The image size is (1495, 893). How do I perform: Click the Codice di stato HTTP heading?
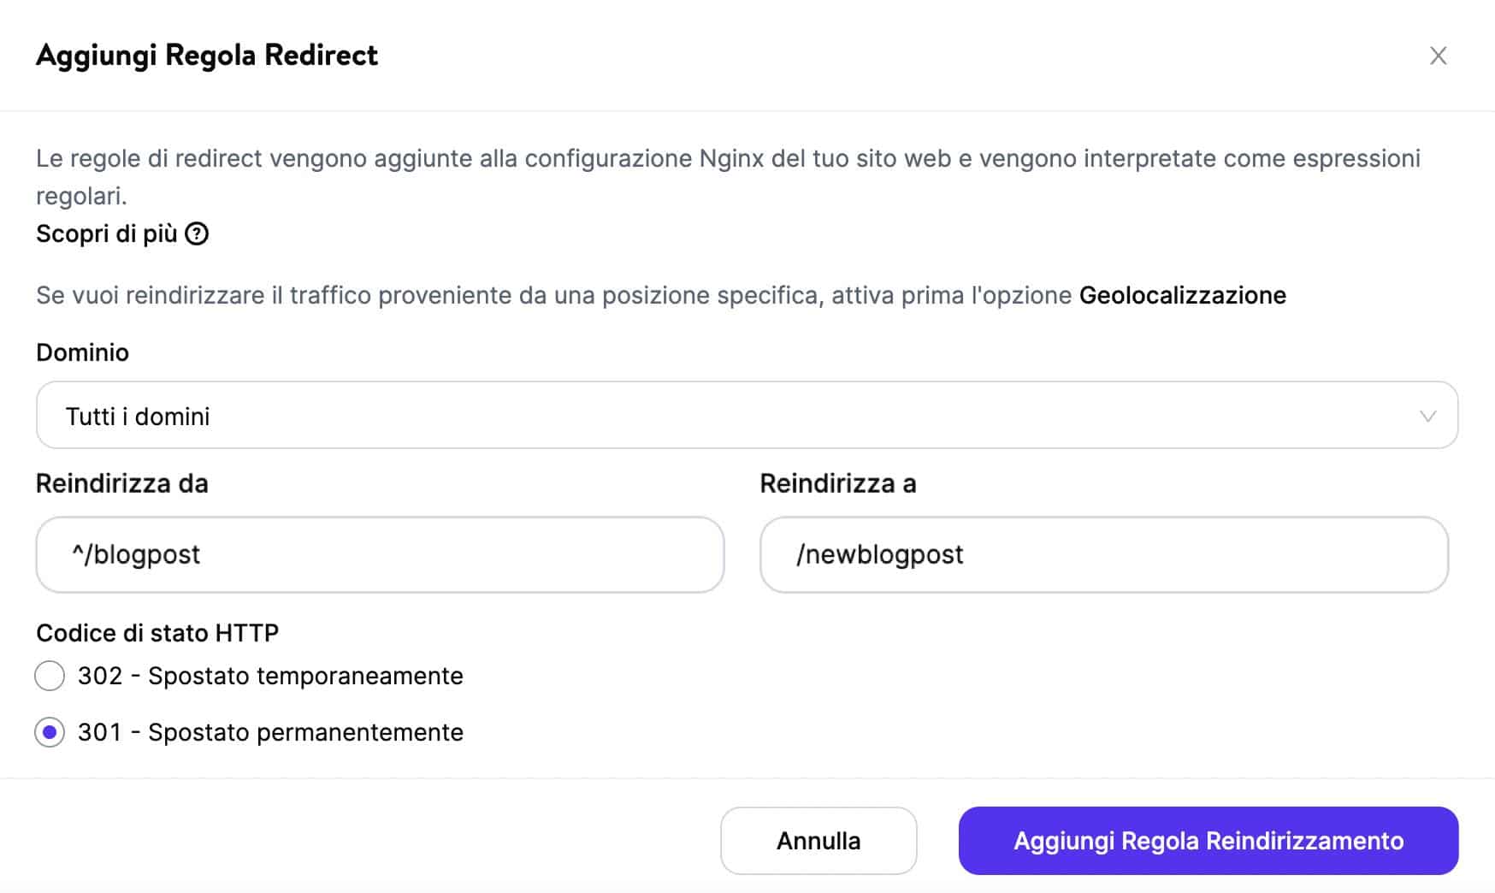[157, 633]
